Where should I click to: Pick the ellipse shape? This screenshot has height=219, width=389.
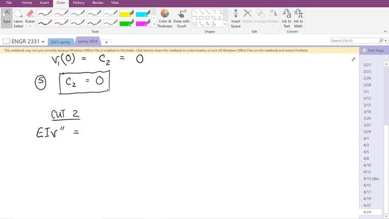(x=207, y=18)
